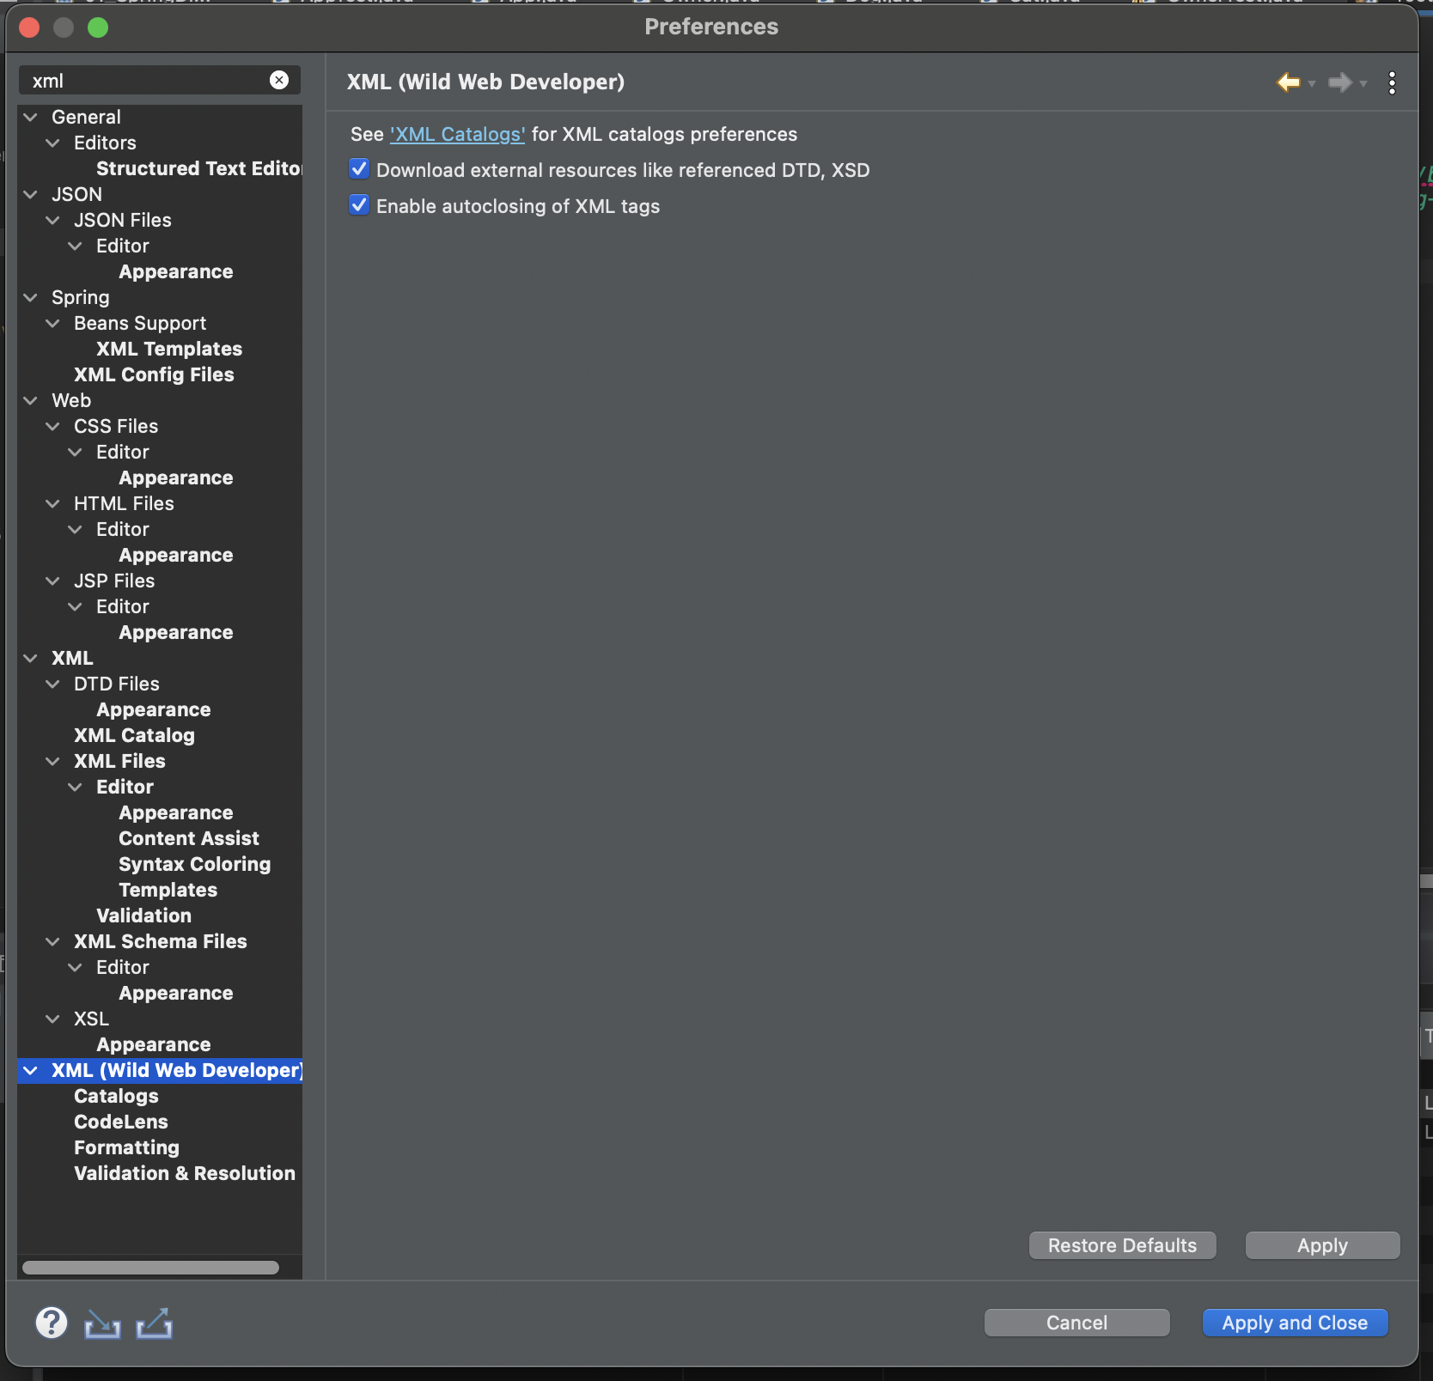This screenshot has height=1381, width=1433.
Task: Go back to previous preference page
Action: (1288, 82)
